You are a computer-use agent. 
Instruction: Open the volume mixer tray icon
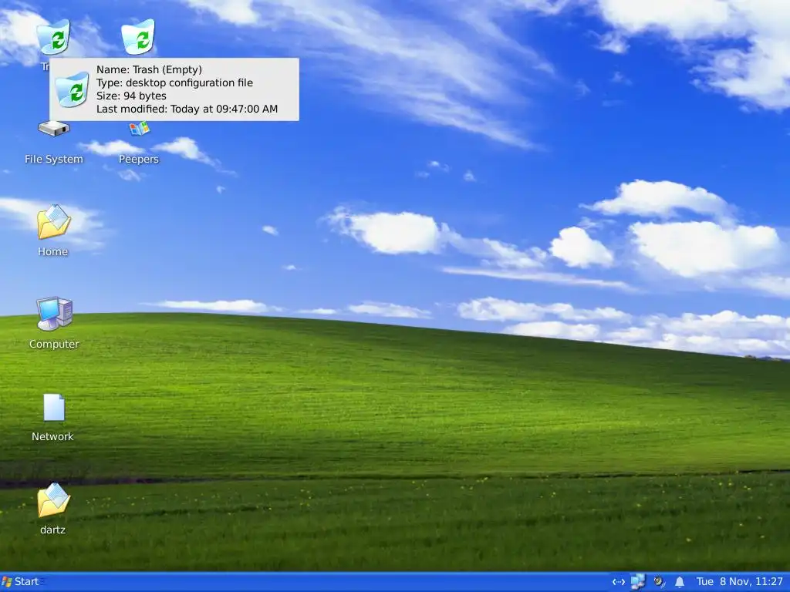click(x=659, y=582)
